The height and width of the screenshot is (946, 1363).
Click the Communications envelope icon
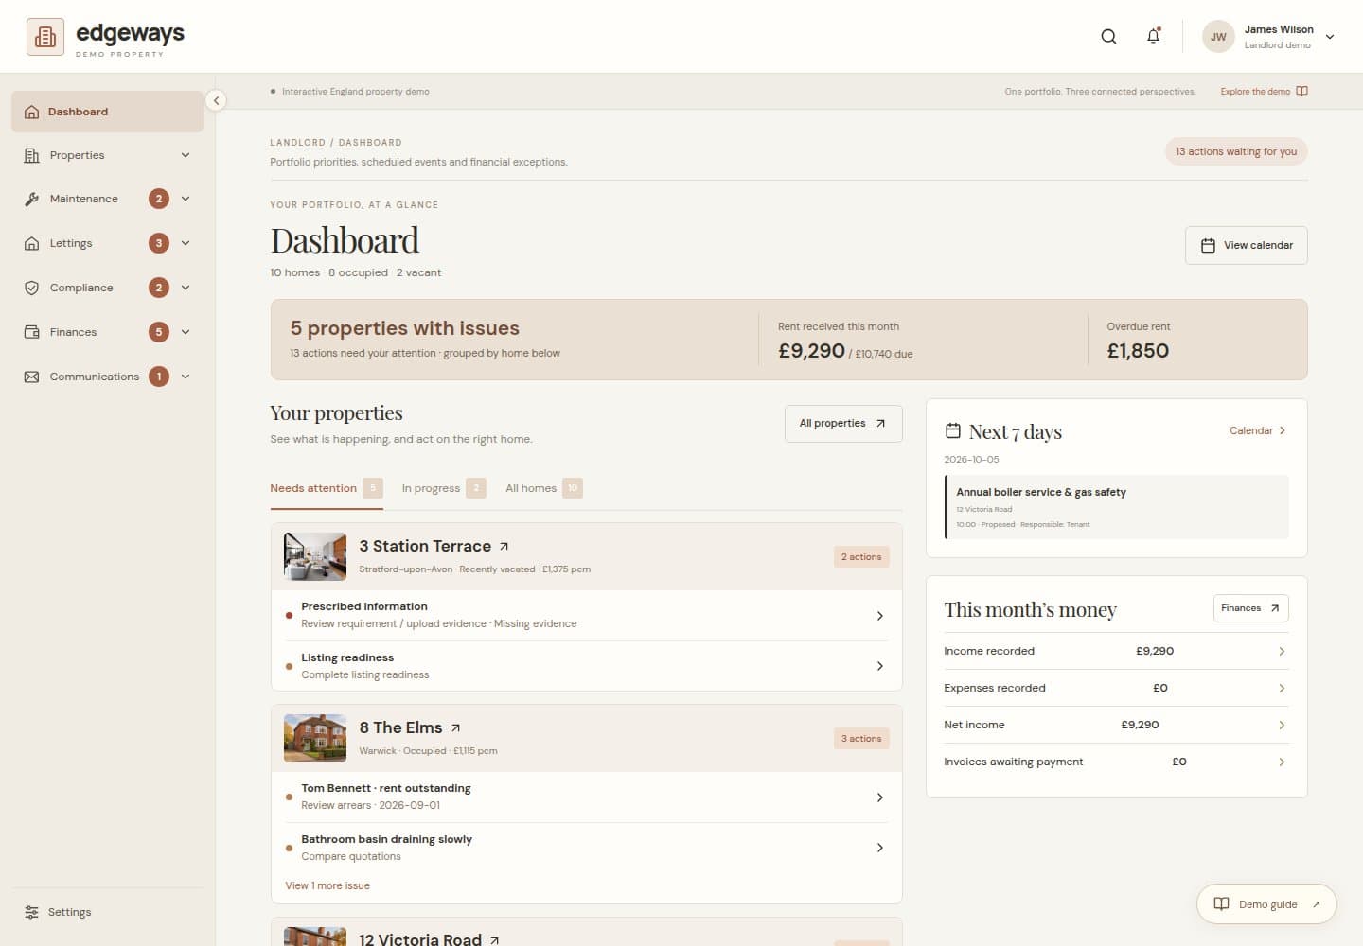click(31, 377)
